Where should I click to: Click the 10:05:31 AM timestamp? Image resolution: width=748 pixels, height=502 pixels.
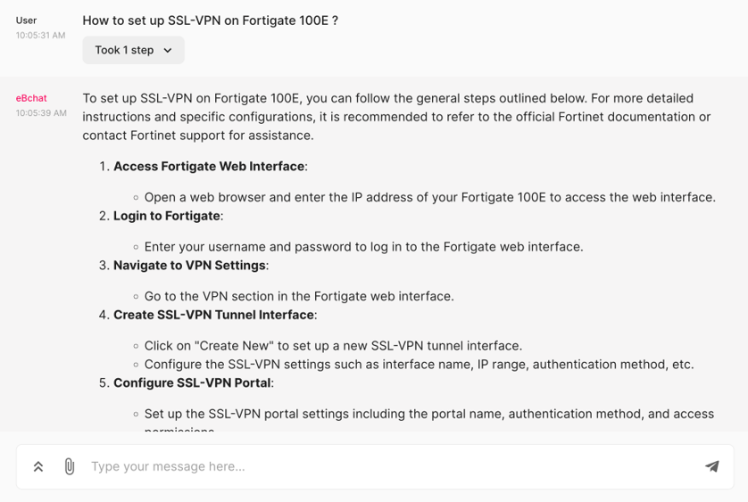[x=40, y=36]
